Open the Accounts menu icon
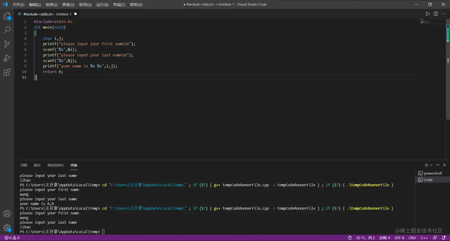This screenshot has width=450, height=241. click(x=7, y=214)
